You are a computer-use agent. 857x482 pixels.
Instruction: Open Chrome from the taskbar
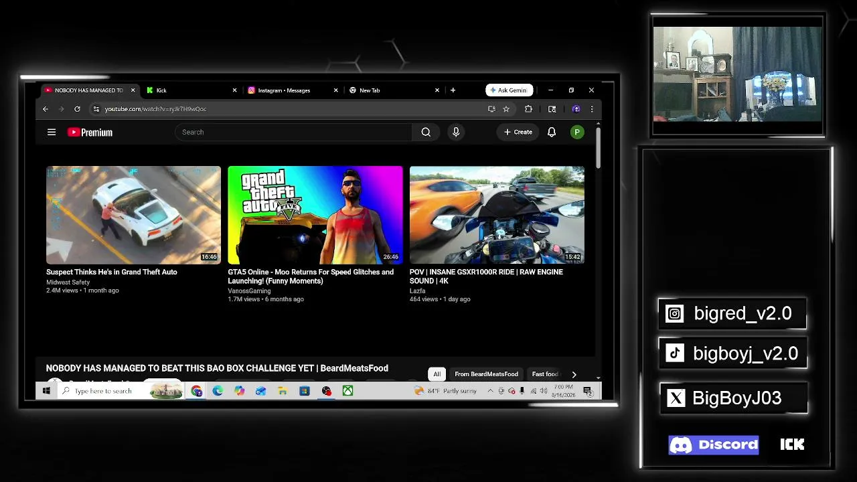[196, 391]
